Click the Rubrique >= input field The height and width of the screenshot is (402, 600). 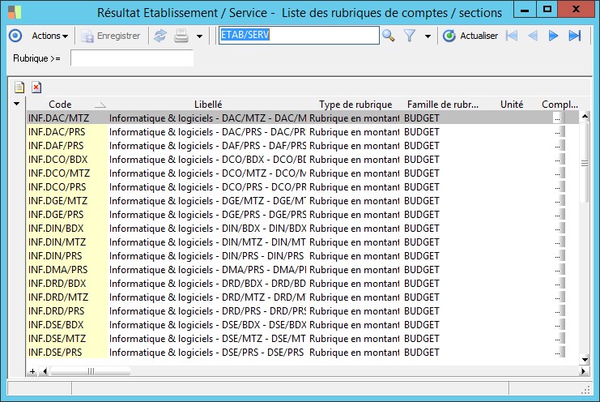point(132,58)
